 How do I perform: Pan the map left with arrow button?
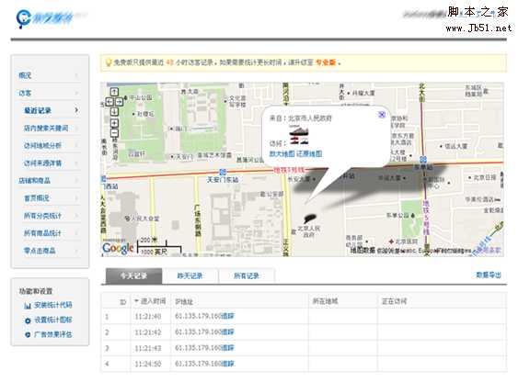(109, 102)
